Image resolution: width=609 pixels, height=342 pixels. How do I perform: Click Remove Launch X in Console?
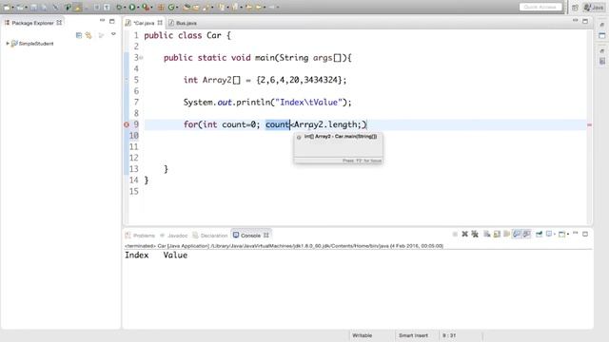point(464,234)
